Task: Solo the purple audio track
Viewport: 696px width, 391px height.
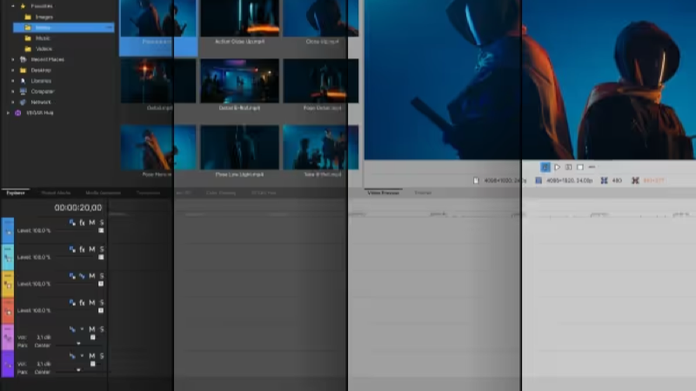Action: tap(102, 356)
